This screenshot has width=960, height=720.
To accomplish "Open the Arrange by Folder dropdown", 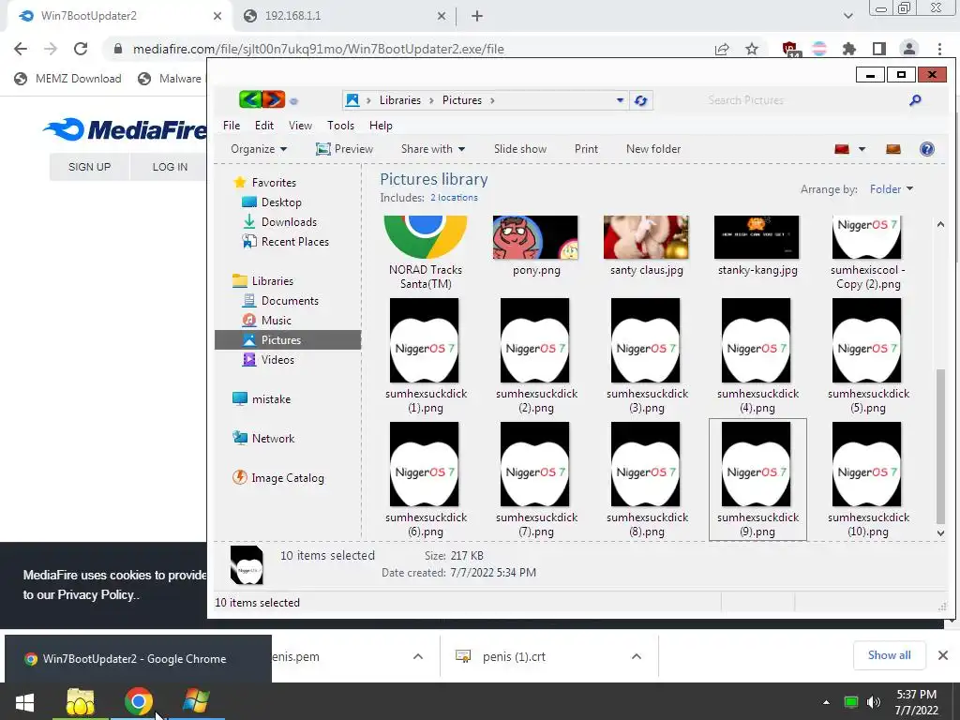I will (892, 189).
